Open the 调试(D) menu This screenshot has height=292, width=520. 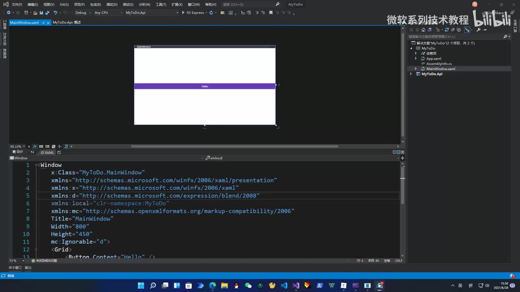112,4
